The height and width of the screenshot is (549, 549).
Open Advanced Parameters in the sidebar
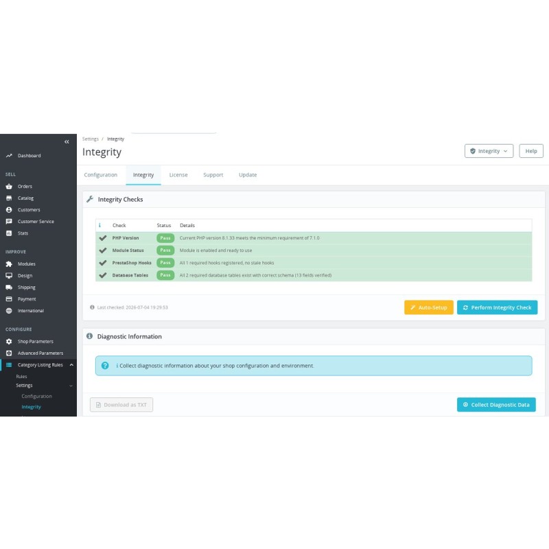point(40,353)
